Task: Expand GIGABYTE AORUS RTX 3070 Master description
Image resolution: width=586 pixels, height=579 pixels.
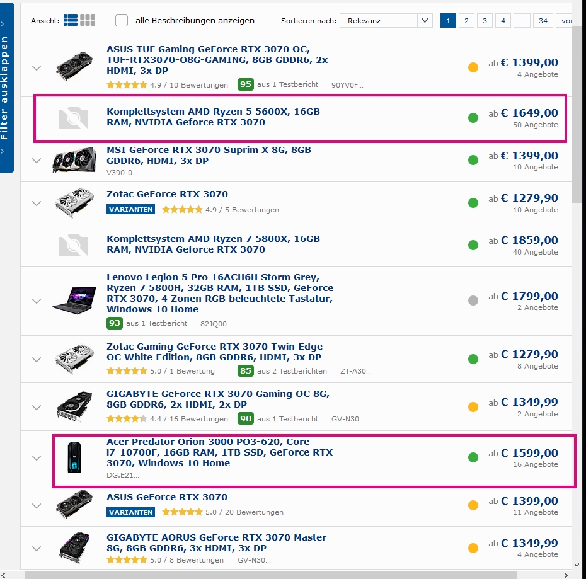Action: coord(37,549)
